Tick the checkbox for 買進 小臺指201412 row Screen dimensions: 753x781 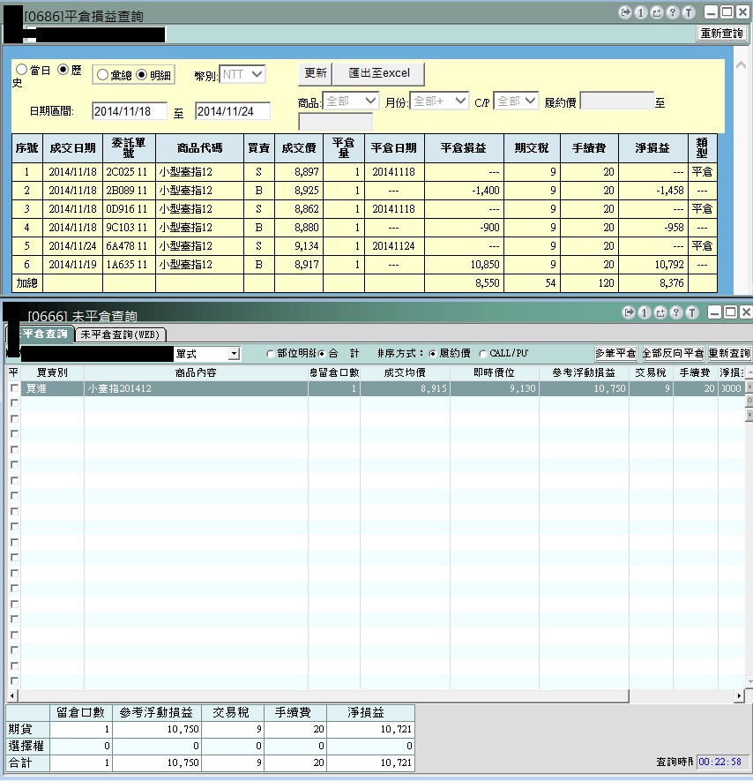[14, 388]
